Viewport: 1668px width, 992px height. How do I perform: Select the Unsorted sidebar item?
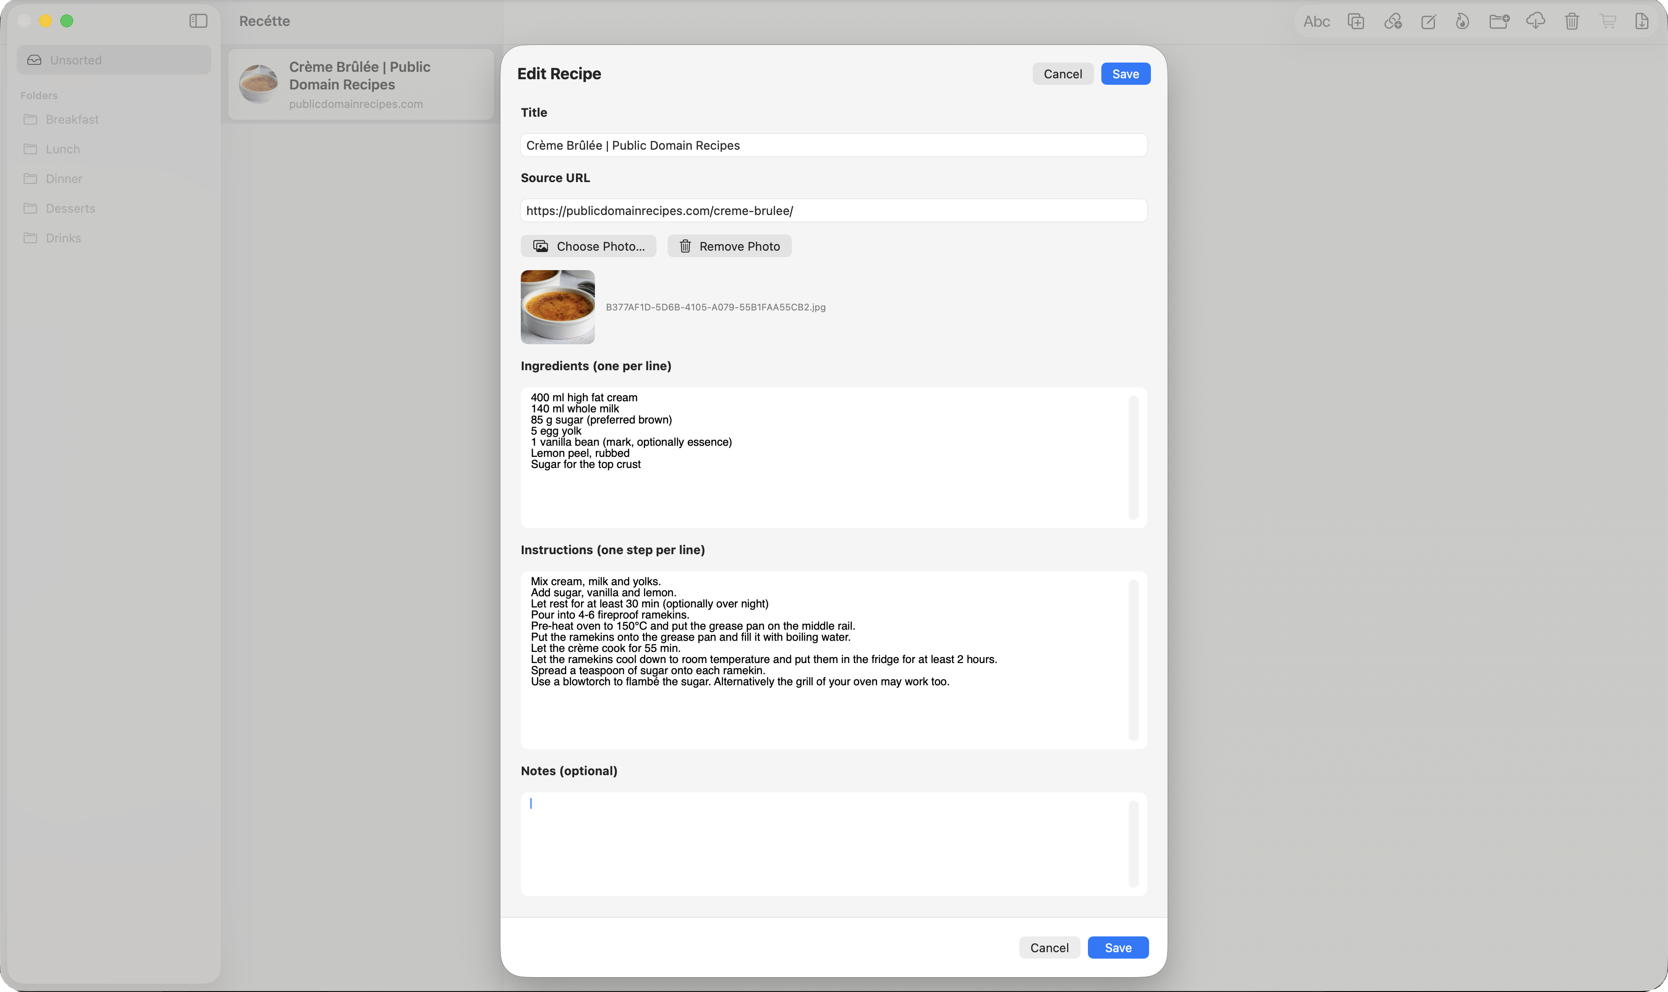76,60
